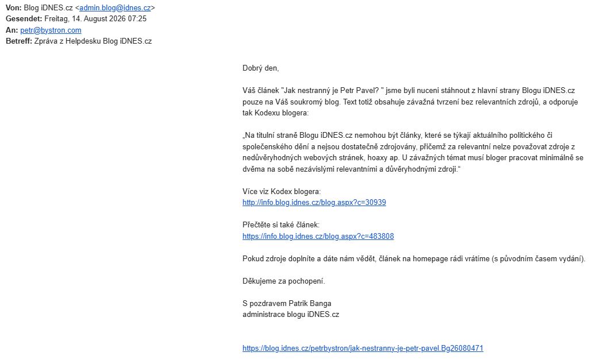Click the An: header label

point(12,30)
